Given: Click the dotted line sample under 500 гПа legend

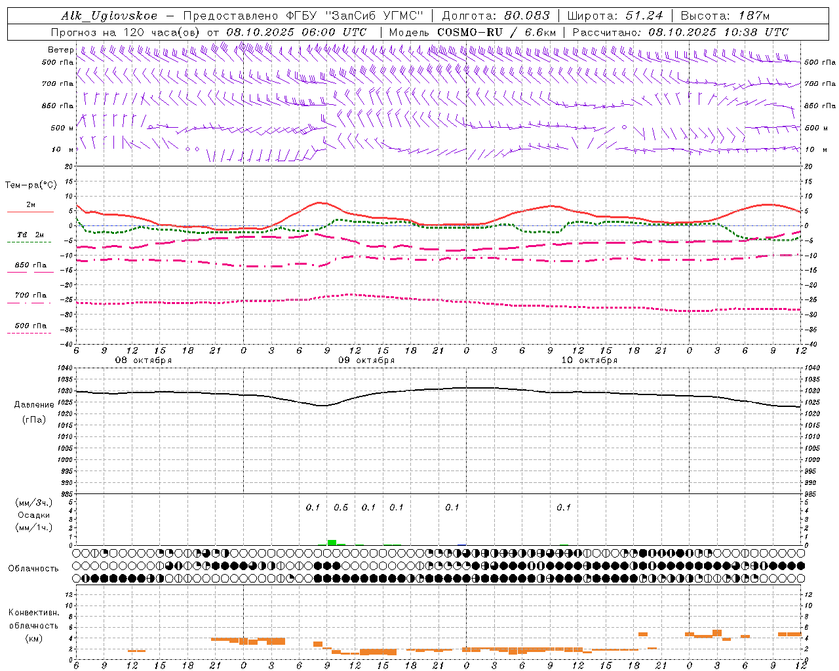Looking at the screenshot, I should pyautogui.click(x=29, y=333).
